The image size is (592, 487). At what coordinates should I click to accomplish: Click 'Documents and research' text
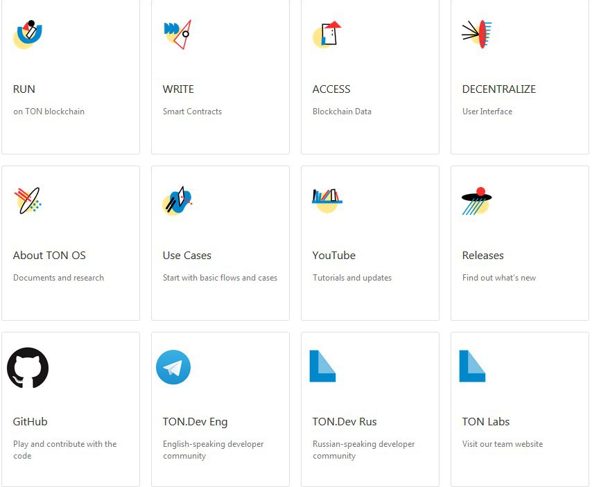click(x=58, y=278)
